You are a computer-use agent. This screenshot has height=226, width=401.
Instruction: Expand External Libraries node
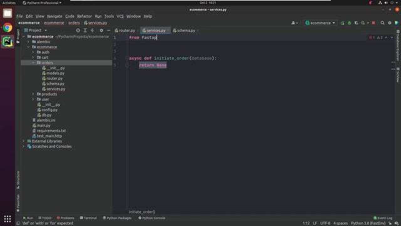click(x=24, y=141)
